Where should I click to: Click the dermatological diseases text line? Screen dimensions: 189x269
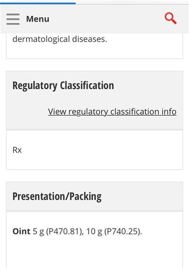coord(60,39)
